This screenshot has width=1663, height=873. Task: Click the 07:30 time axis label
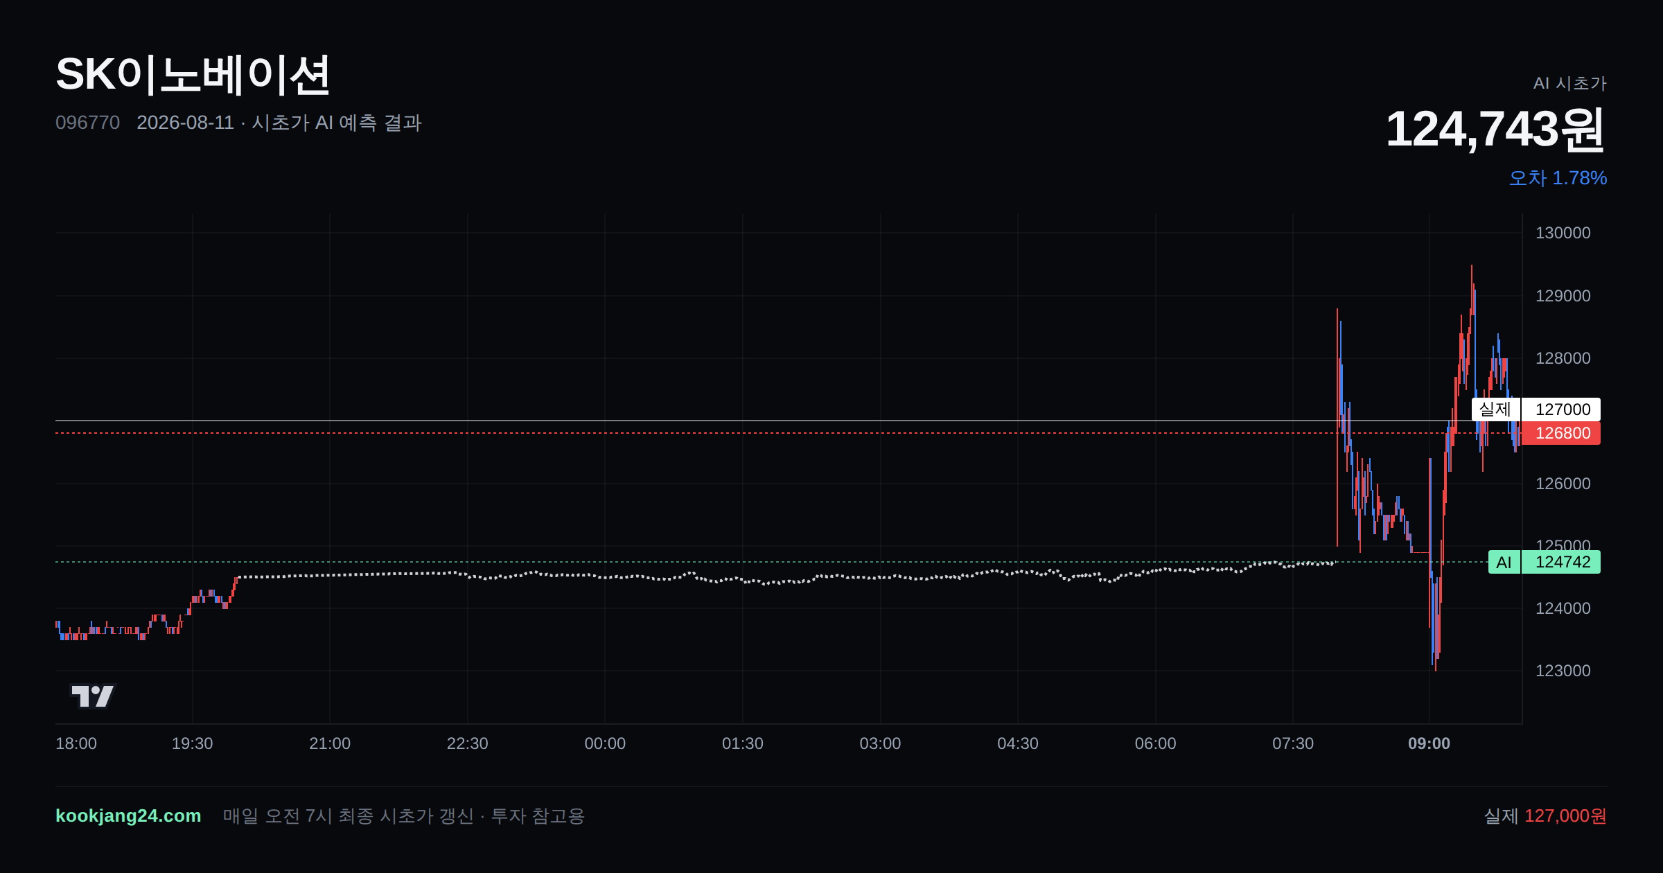click(x=1292, y=743)
